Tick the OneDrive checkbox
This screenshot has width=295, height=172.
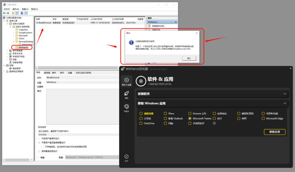point(141,123)
